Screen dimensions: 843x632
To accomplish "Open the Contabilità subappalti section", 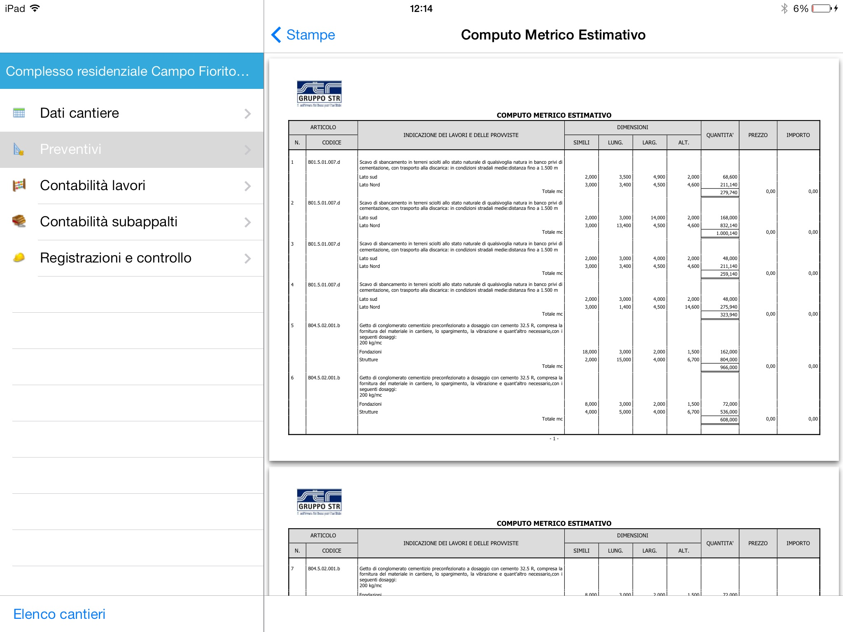I will click(x=132, y=222).
